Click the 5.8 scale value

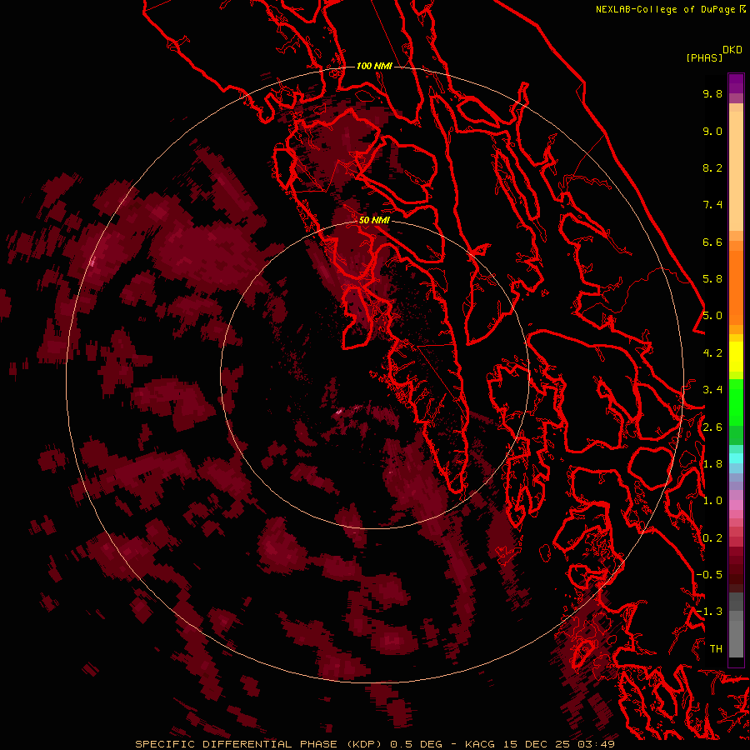[712, 279]
